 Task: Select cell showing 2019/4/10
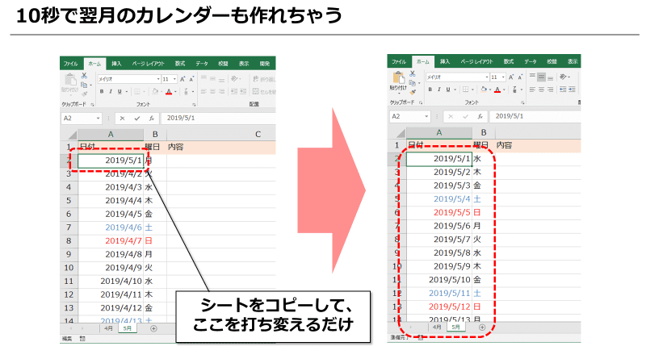coord(111,281)
